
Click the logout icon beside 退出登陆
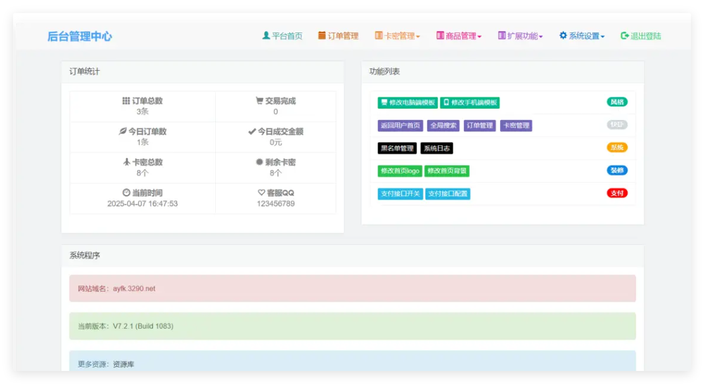click(x=624, y=35)
